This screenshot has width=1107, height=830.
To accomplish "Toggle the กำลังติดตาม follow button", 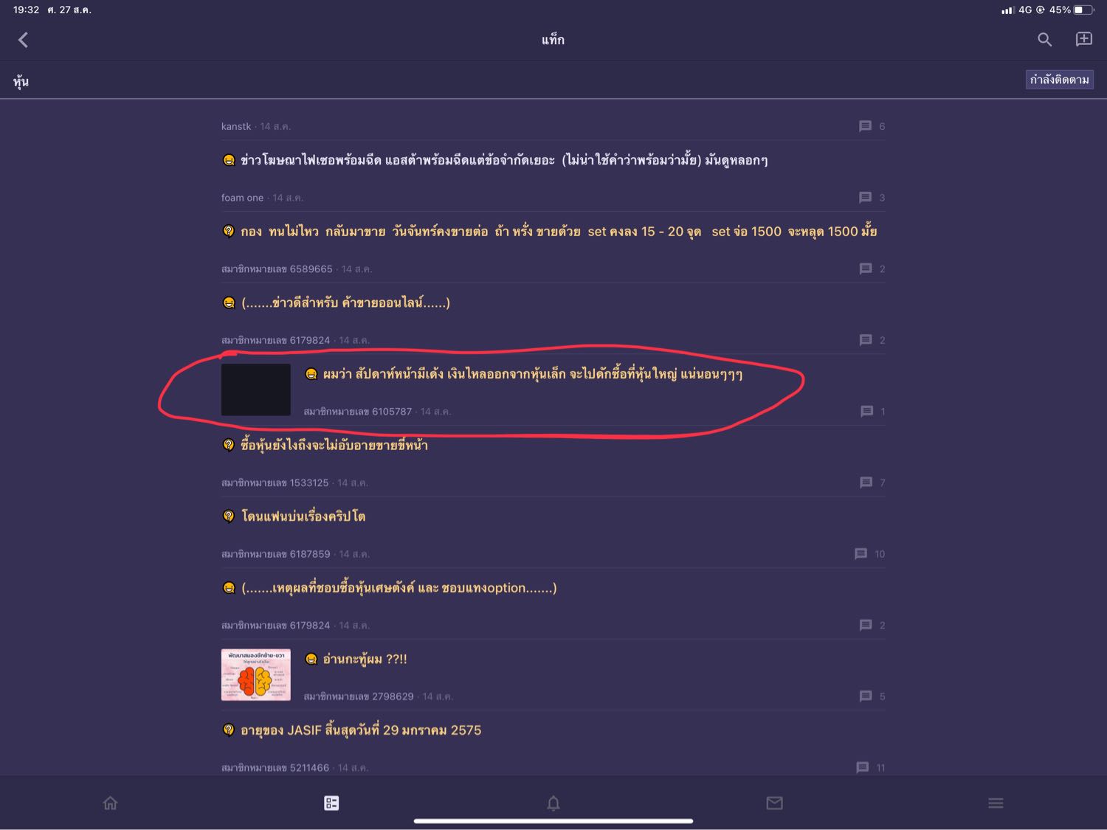I will point(1060,80).
